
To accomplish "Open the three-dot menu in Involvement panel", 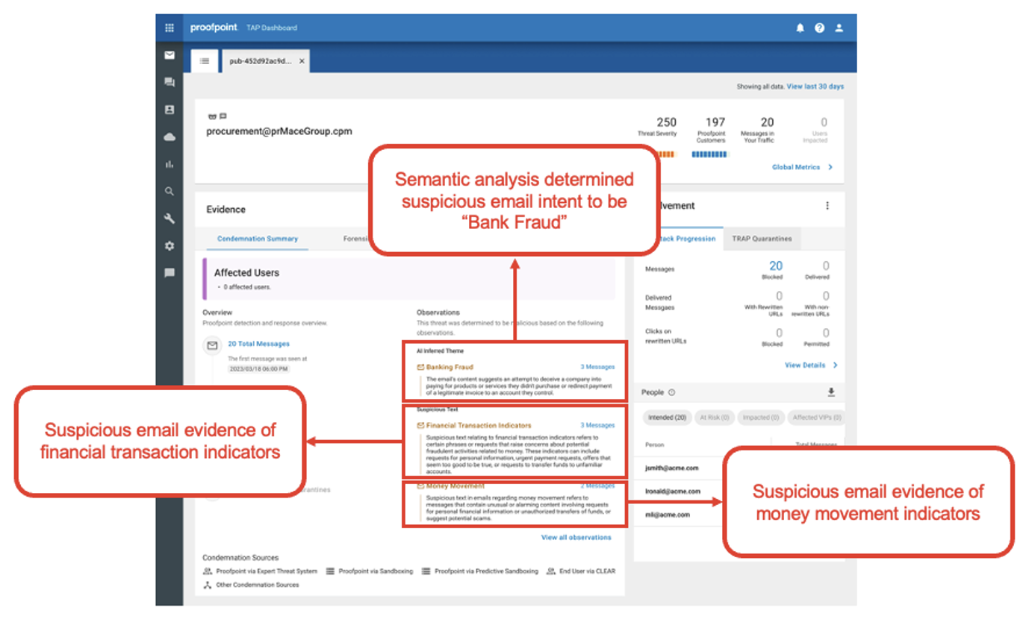I will coord(827,206).
